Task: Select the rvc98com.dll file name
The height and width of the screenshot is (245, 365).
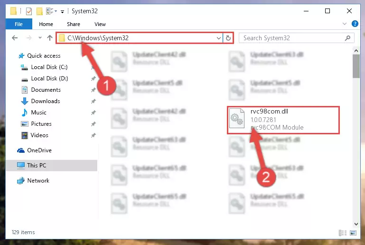Action: pos(269,111)
